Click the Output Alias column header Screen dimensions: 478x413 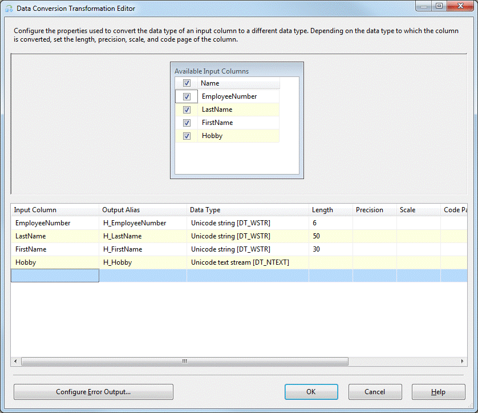point(143,210)
